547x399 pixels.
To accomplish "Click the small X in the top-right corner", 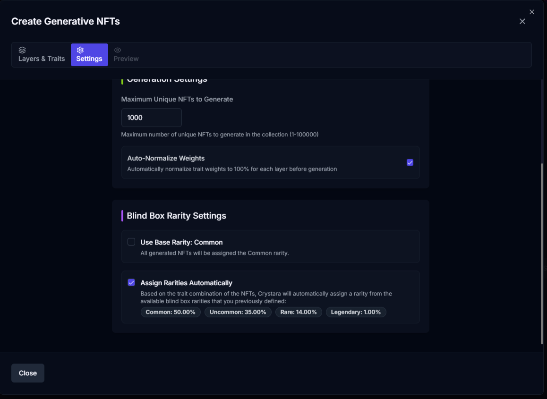I will [x=532, y=12].
